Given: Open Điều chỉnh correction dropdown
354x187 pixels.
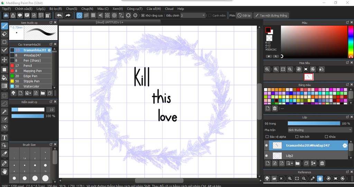Looking at the screenshot, I should (193, 15).
